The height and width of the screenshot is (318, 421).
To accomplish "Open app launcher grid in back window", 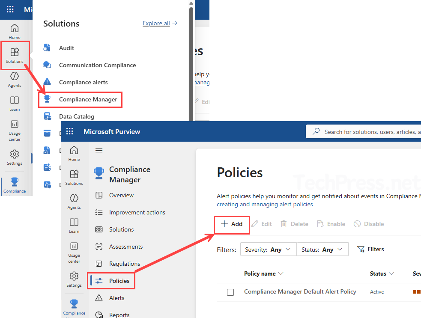I will [10, 9].
